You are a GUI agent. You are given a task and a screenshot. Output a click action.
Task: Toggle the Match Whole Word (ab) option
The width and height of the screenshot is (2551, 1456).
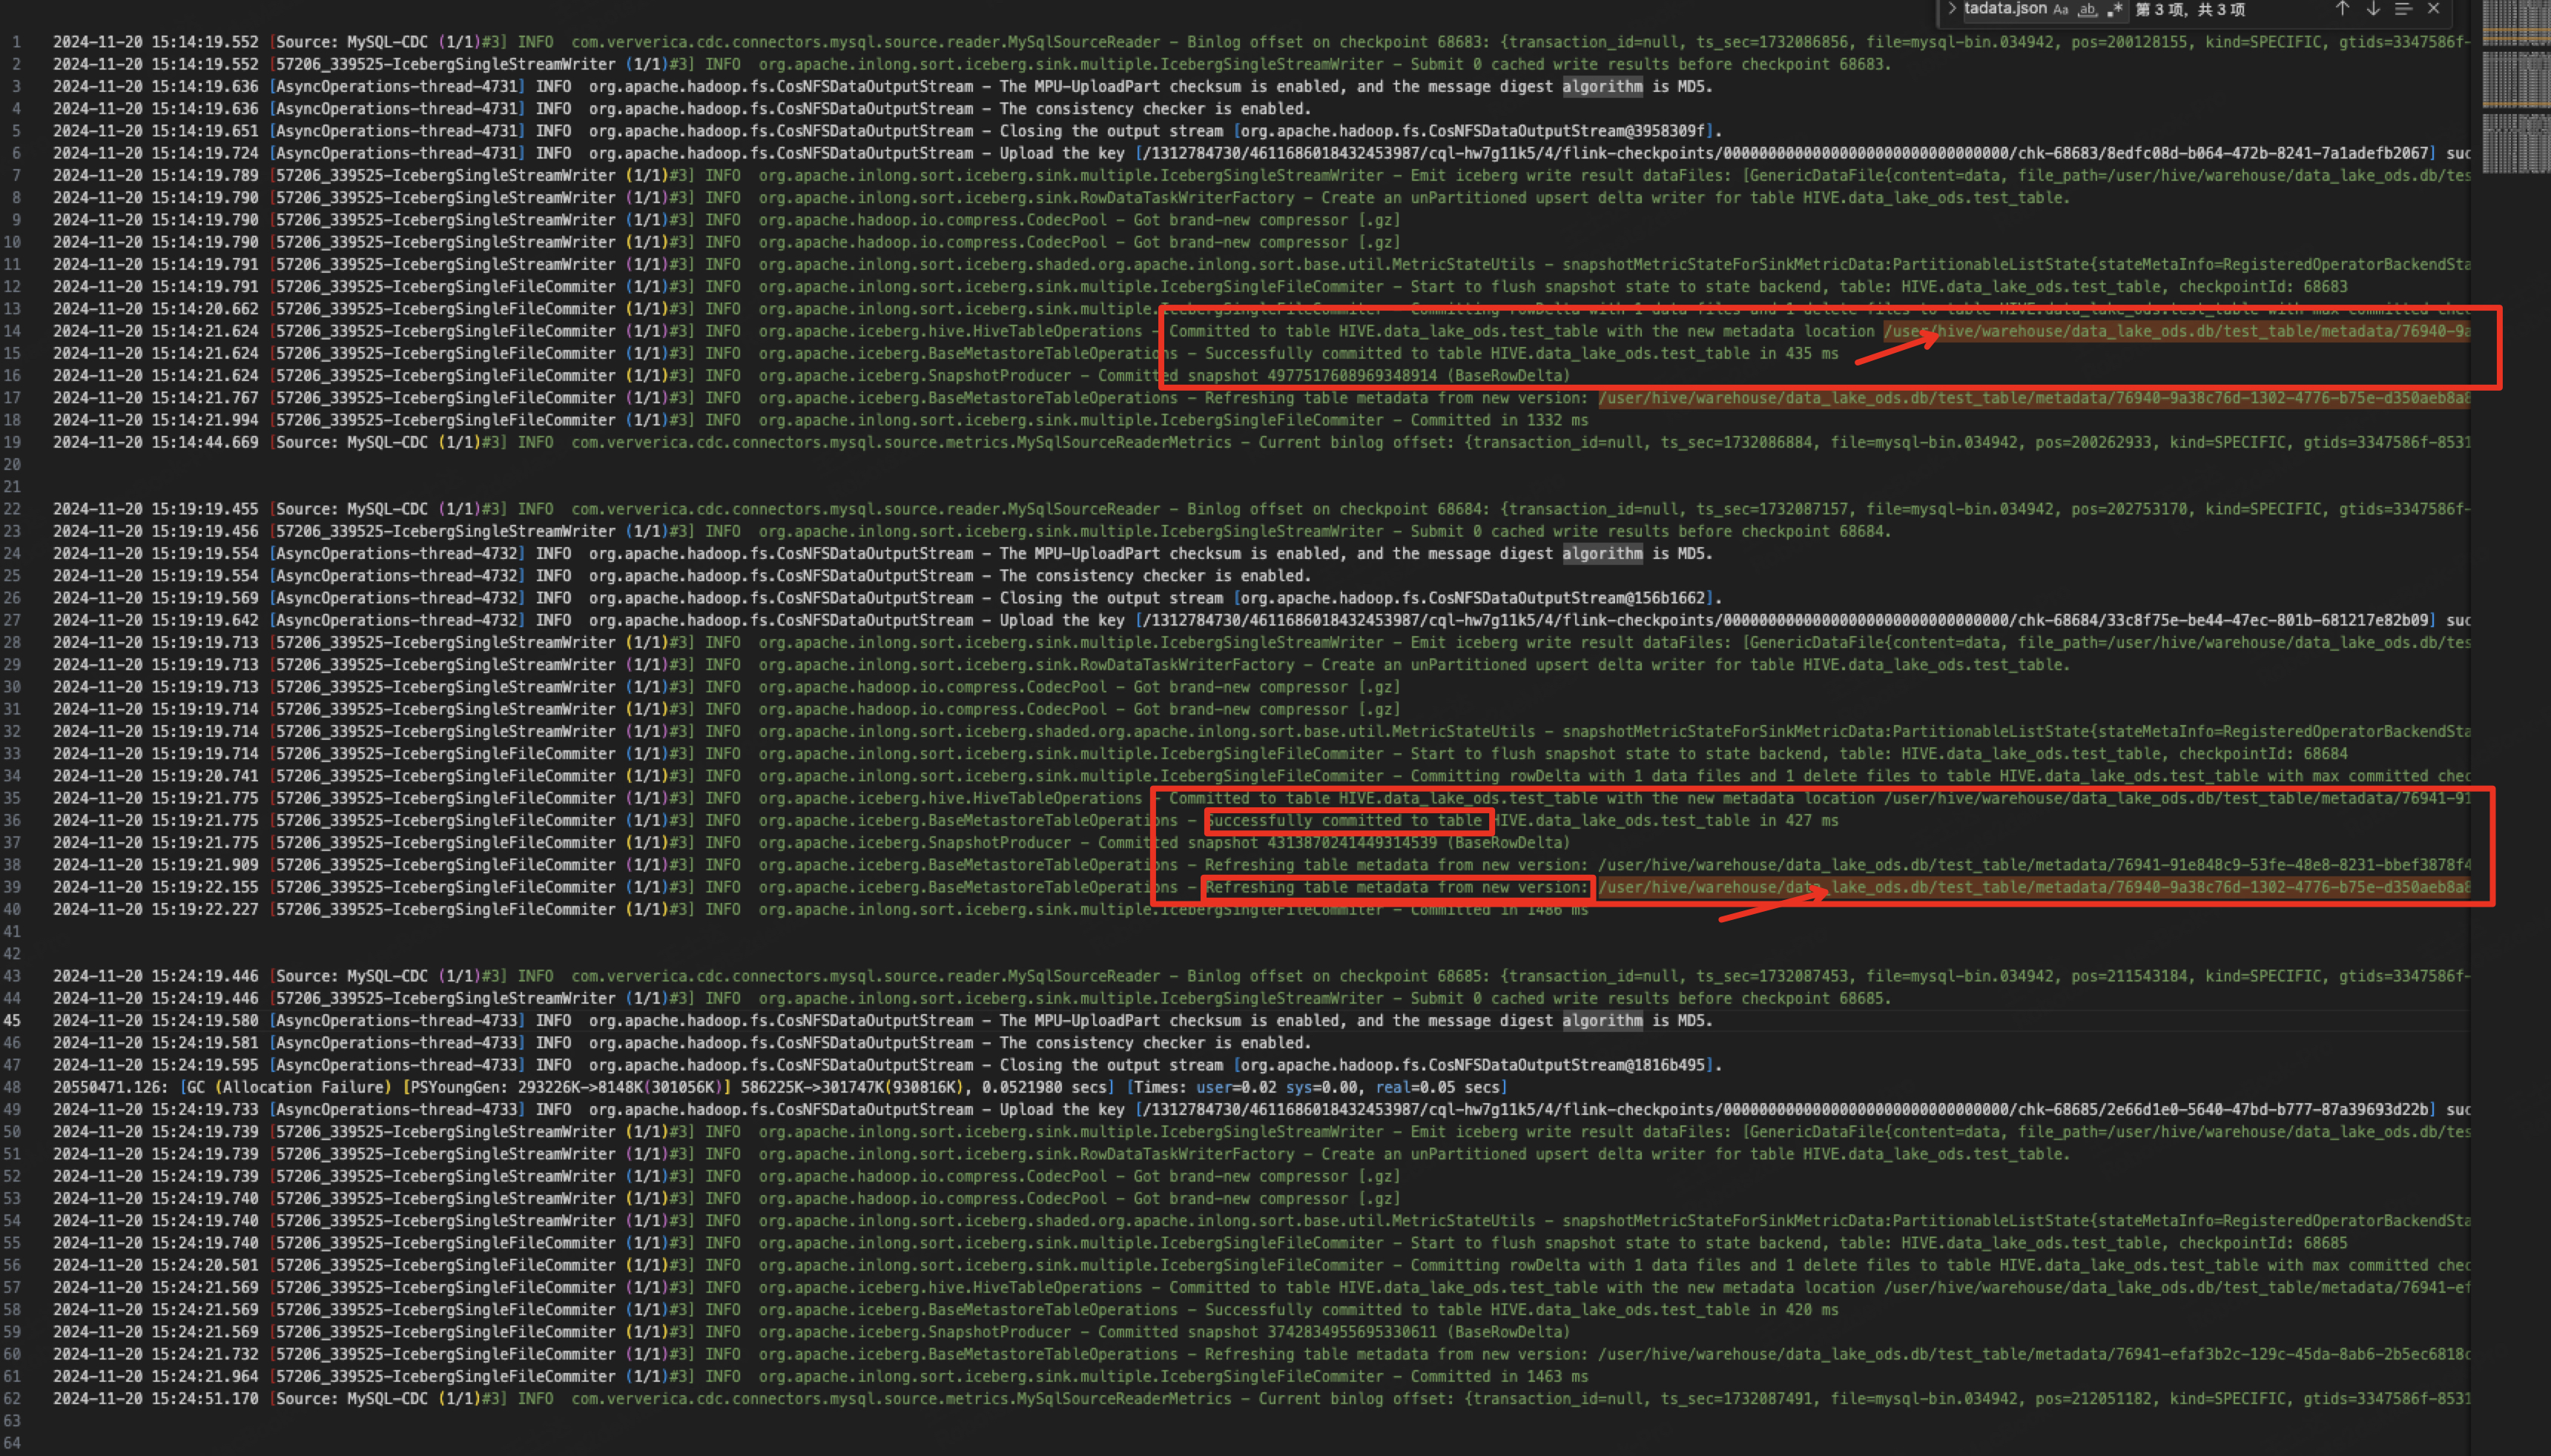[x=2087, y=10]
